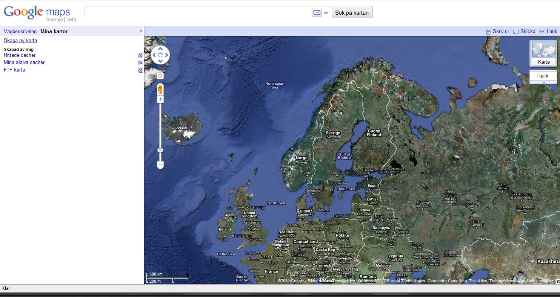Pan the map up with the north arrow
560x297 pixels.
pyautogui.click(x=160, y=49)
